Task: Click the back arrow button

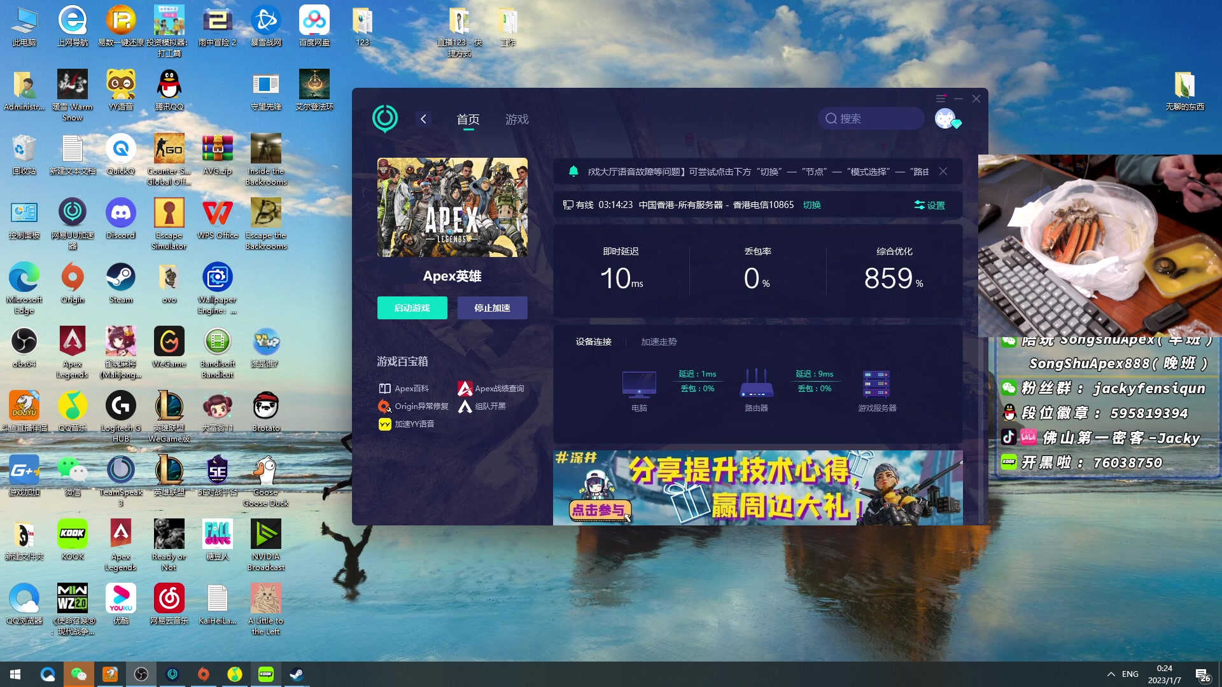Action: pyautogui.click(x=423, y=119)
